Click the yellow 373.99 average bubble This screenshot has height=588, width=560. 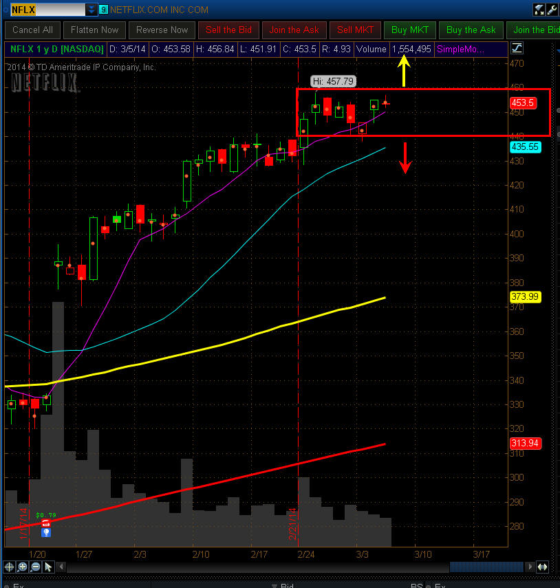point(525,296)
